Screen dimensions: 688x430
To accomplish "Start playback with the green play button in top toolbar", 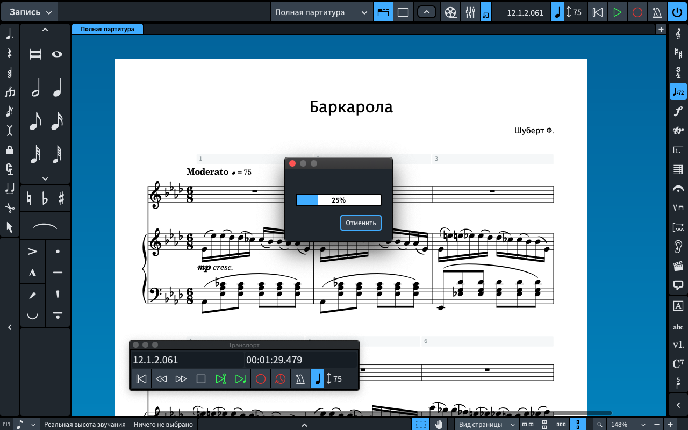I will point(618,12).
